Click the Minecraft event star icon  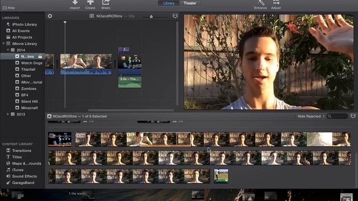click(x=17, y=108)
